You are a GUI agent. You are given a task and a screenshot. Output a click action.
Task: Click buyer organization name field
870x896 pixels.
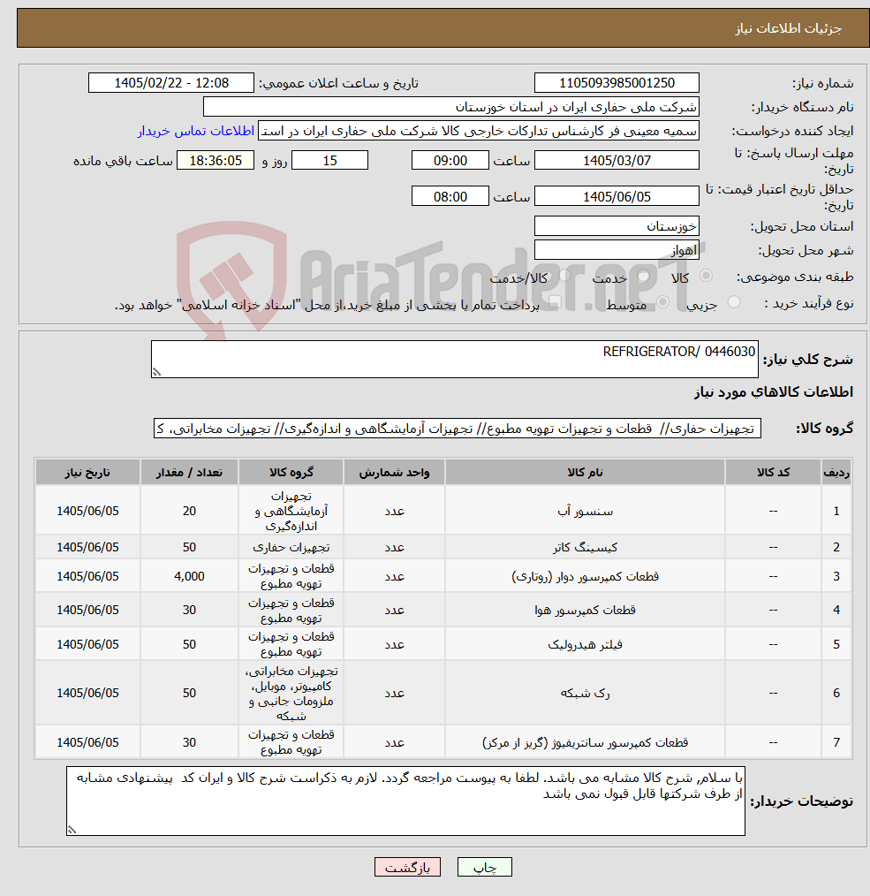[450, 107]
